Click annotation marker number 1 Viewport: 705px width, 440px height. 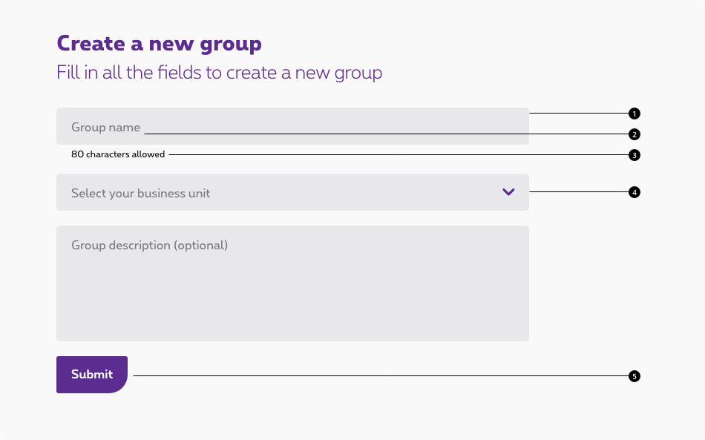click(x=634, y=114)
